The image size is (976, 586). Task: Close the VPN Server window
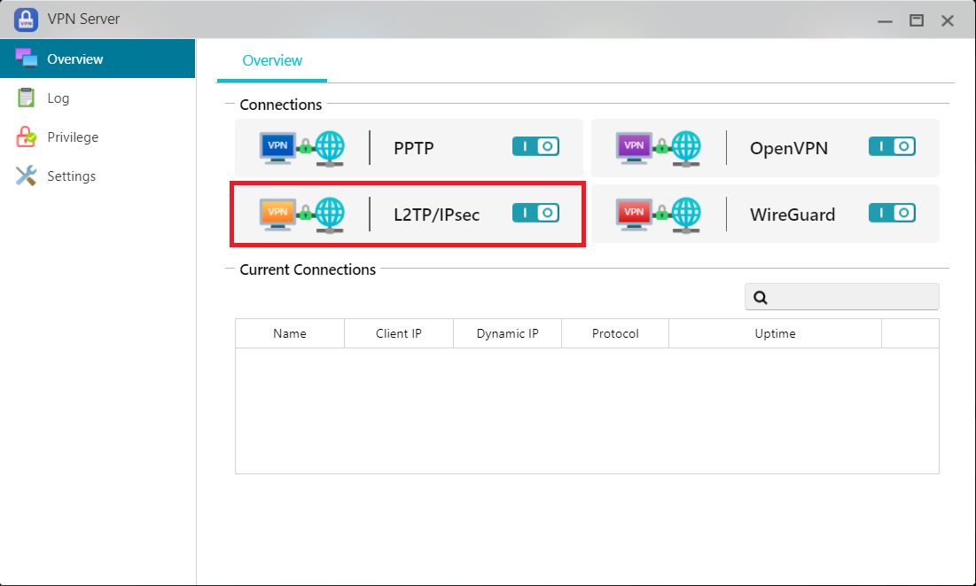click(948, 20)
